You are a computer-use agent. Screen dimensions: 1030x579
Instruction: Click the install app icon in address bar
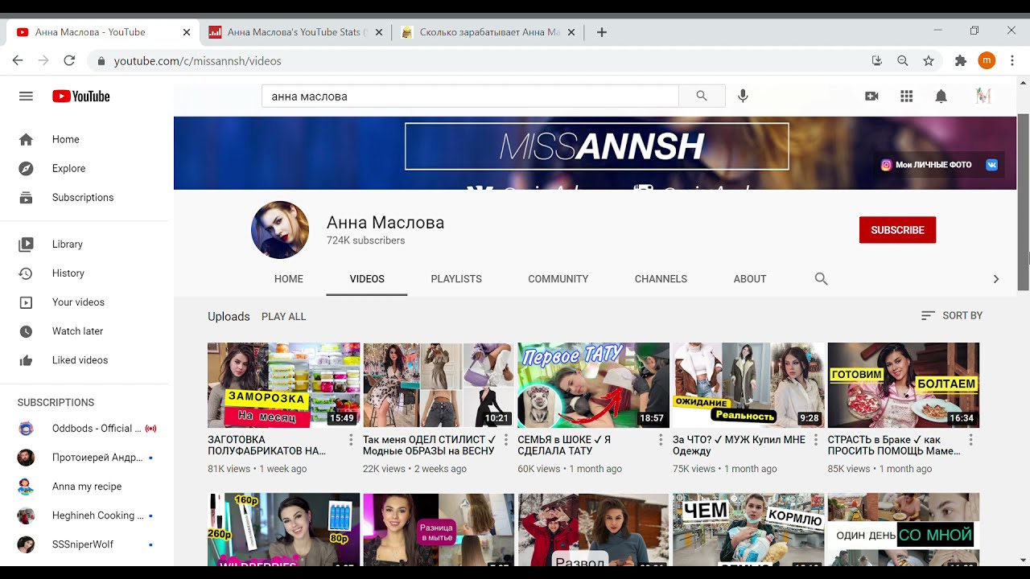pos(877,60)
